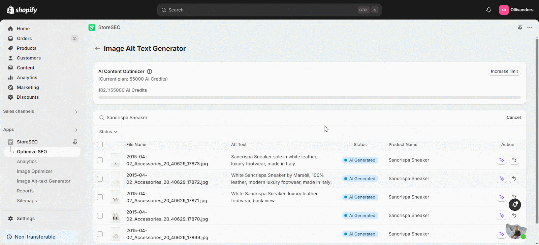Screen dimensions: 539x245
Task: Click the Non-transferable info icon
Action: click(9, 237)
